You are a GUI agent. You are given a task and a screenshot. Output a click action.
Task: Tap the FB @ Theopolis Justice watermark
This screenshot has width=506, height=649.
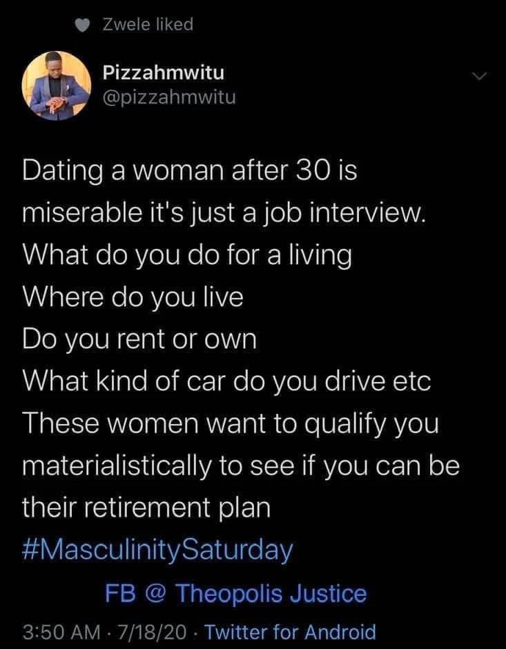[x=236, y=594]
